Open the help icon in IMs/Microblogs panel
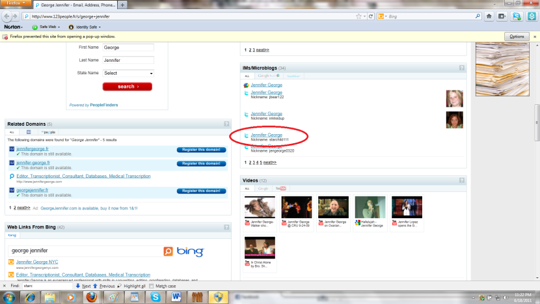Screen dimensions: 540x304 (x=461, y=68)
